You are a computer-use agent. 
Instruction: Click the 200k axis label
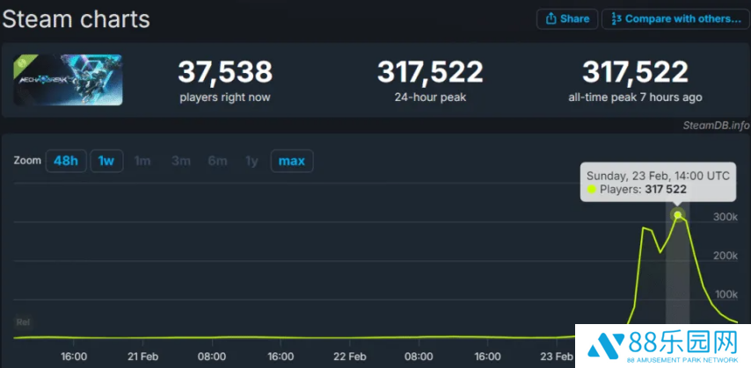pyautogui.click(x=725, y=256)
